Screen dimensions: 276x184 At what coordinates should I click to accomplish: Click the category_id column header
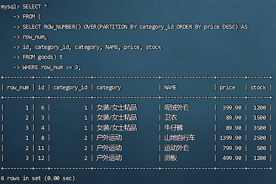[70, 87]
